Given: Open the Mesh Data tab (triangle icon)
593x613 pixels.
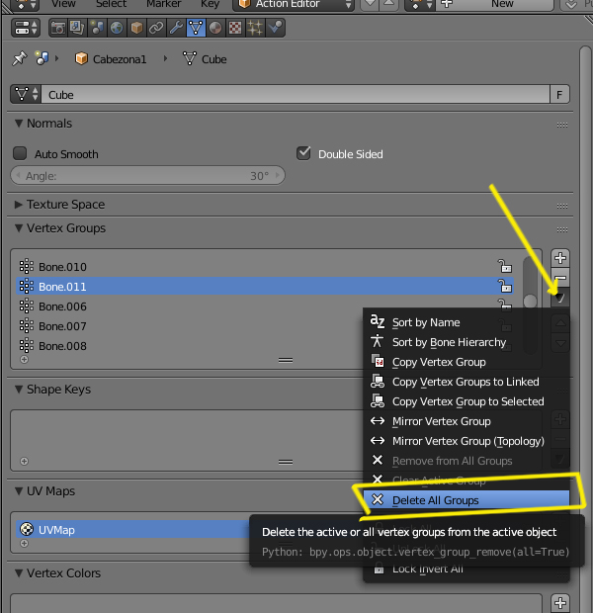Looking at the screenshot, I should pyautogui.click(x=196, y=28).
